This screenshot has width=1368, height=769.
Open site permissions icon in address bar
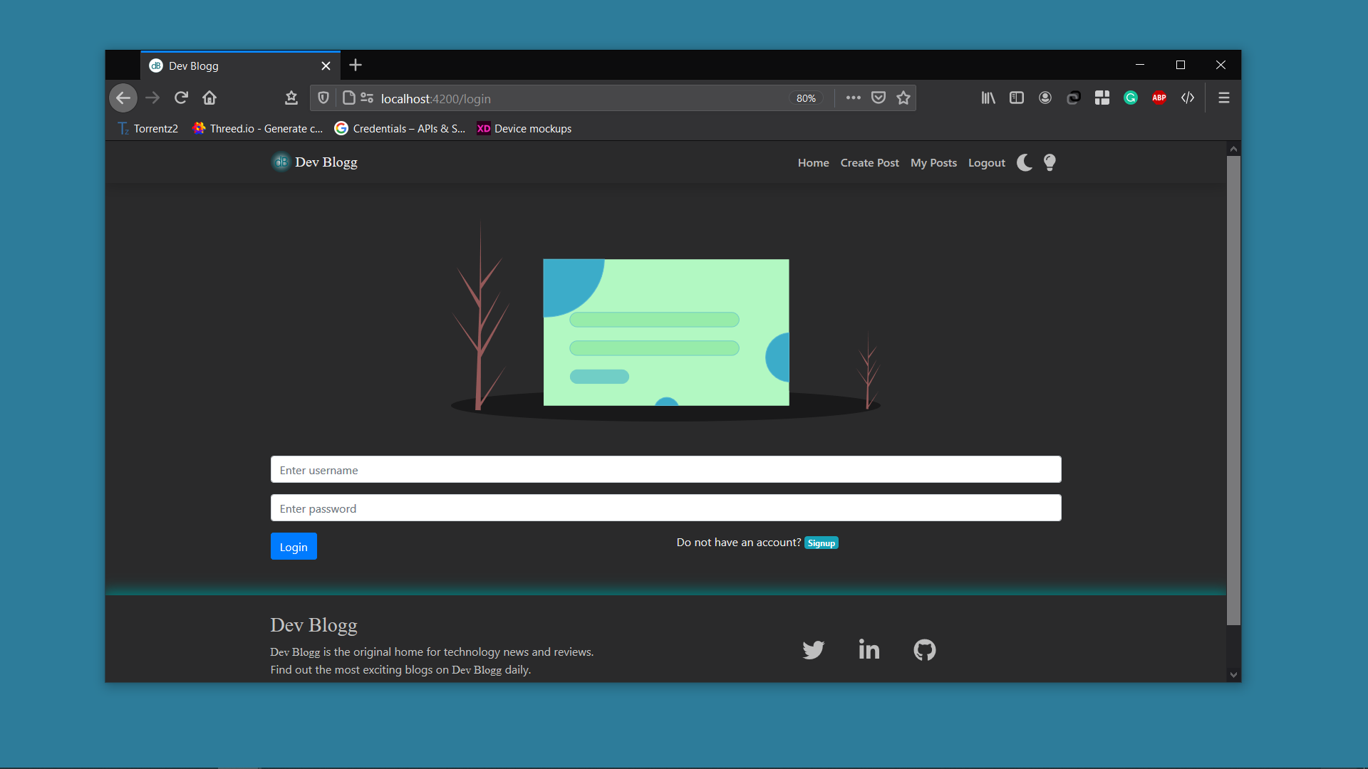[367, 98]
